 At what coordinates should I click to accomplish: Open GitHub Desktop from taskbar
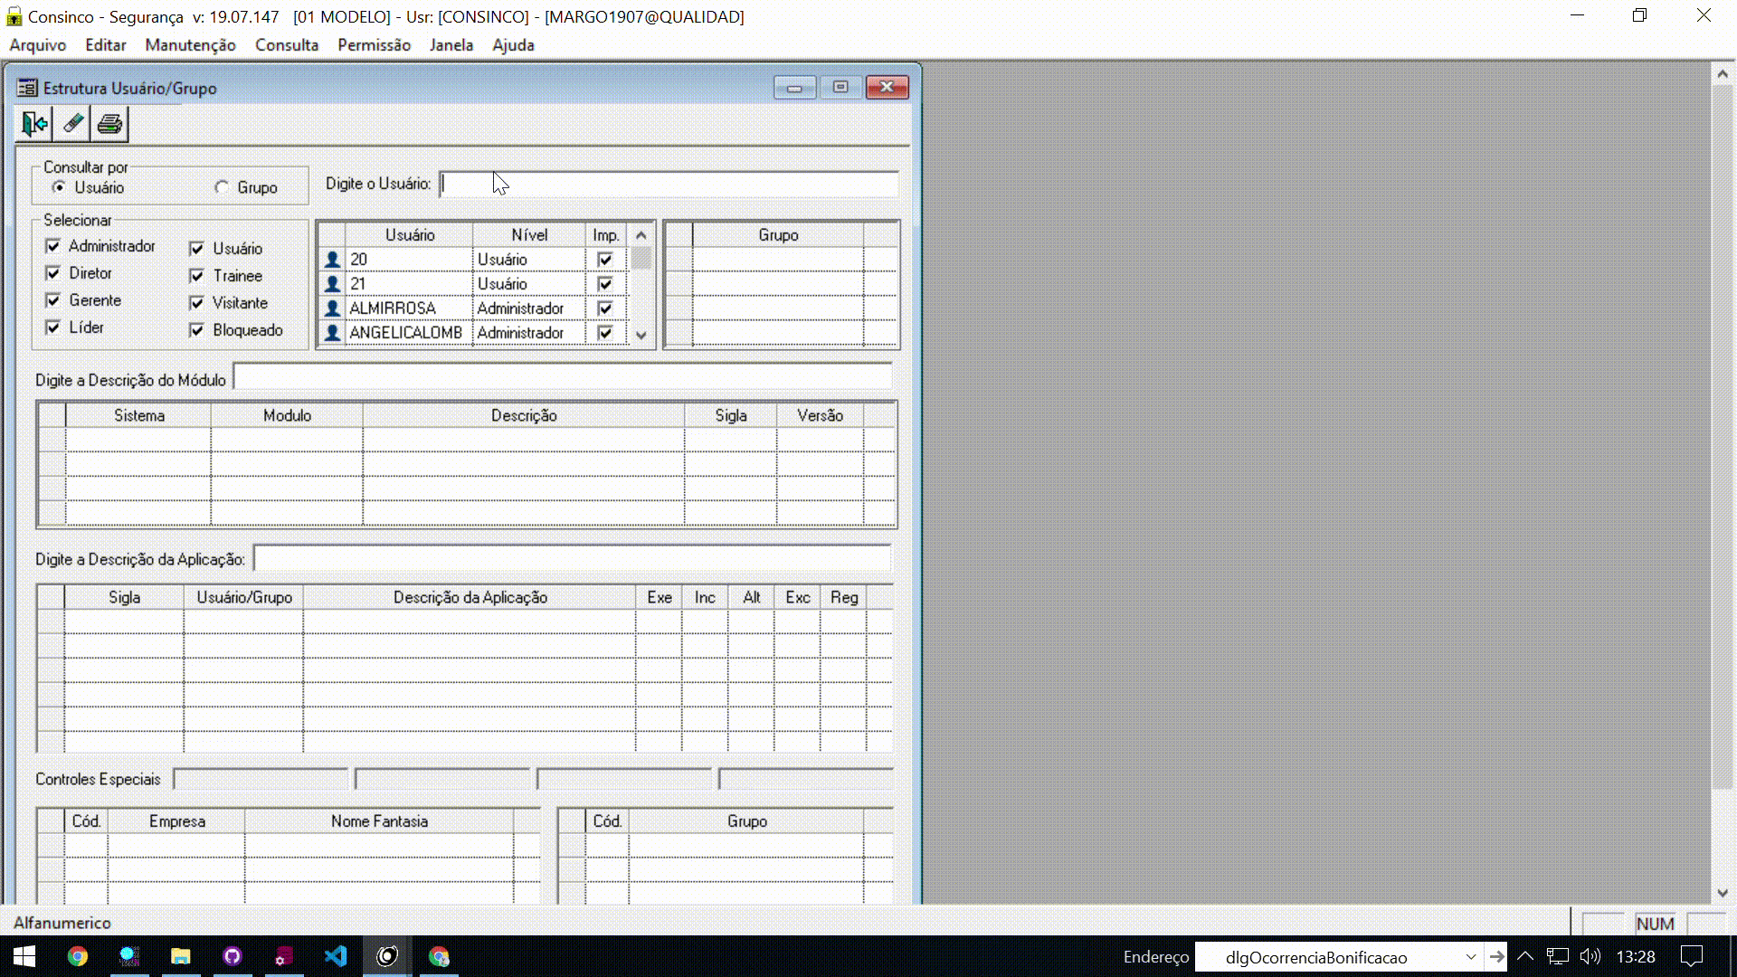pos(233,956)
